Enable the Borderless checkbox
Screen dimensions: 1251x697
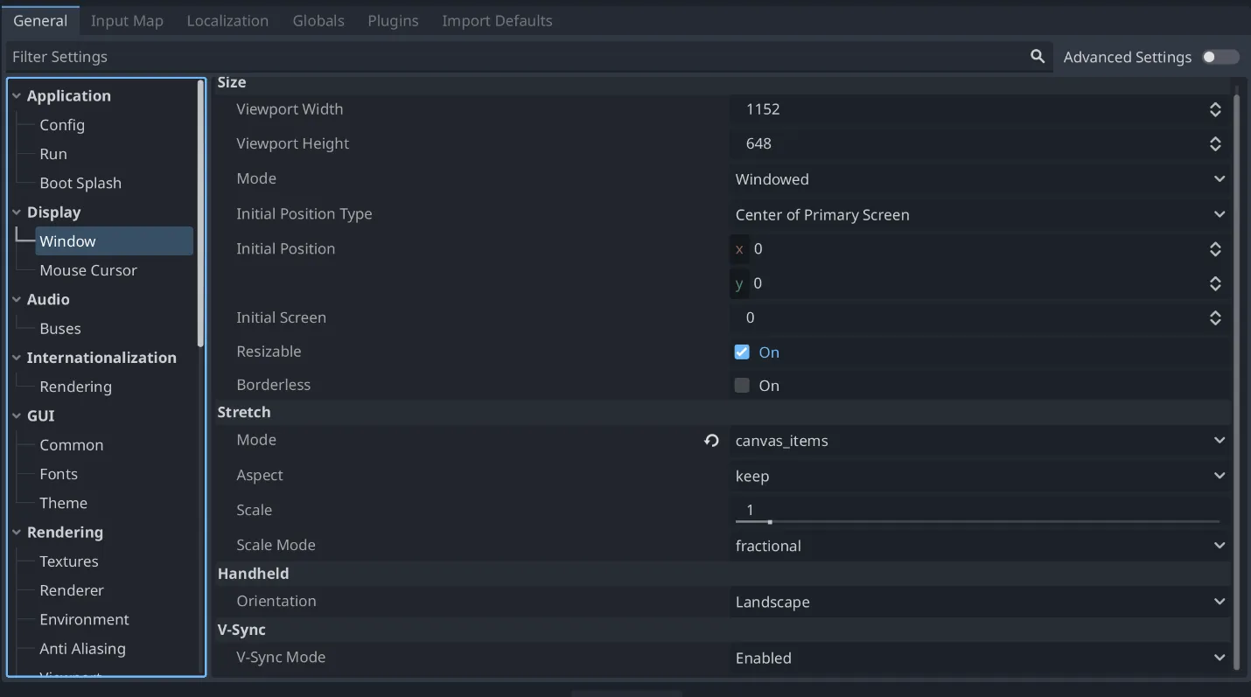(742, 386)
